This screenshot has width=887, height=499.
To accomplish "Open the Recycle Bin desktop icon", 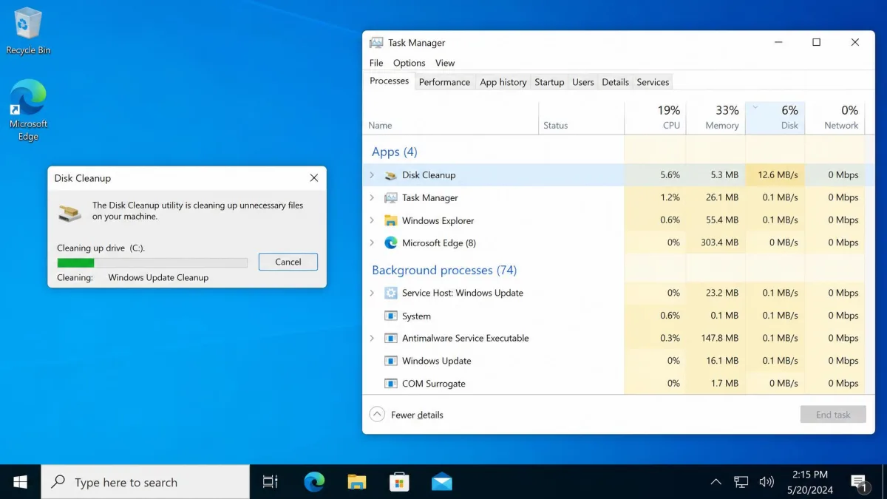I will [x=28, y=31].
